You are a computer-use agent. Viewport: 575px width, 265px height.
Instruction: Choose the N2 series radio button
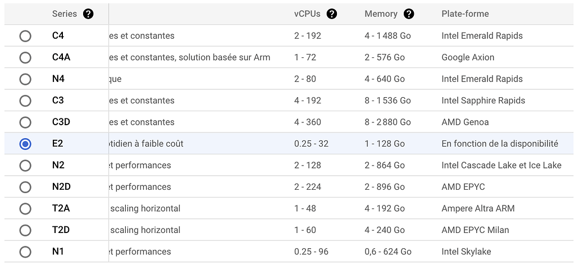coord(25,166)
